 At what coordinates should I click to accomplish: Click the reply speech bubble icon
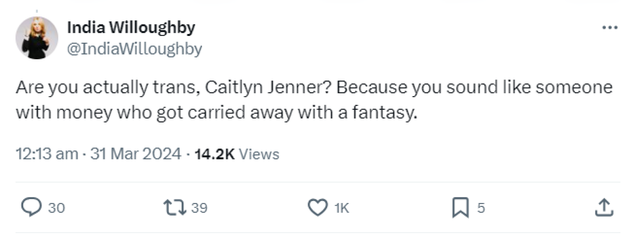(31, 207)
